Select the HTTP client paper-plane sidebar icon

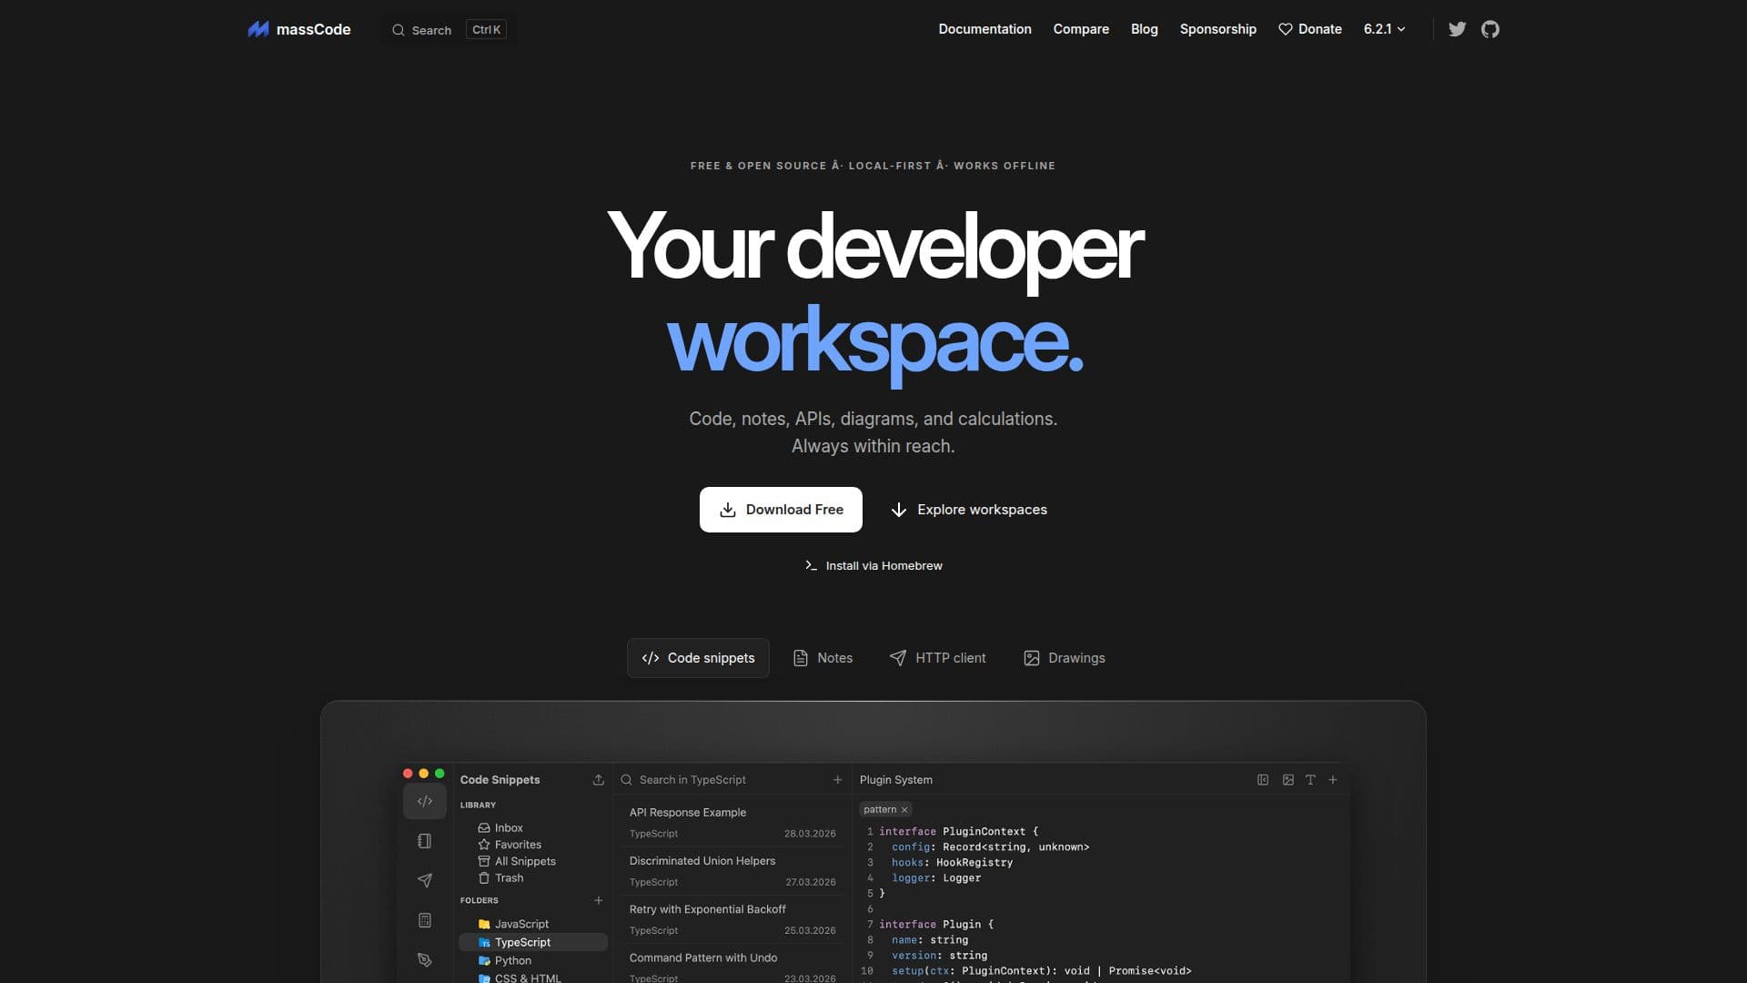point(425,880)
